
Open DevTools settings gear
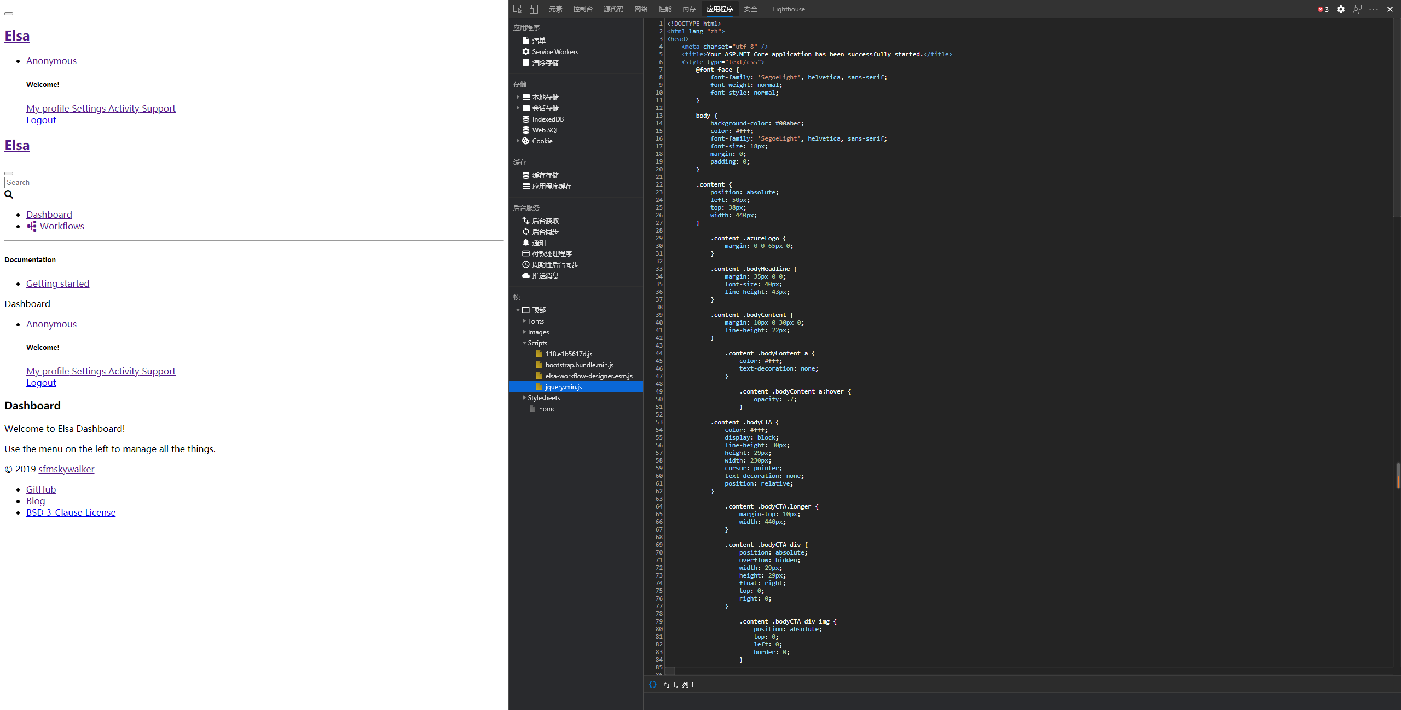pos(1340,9)
